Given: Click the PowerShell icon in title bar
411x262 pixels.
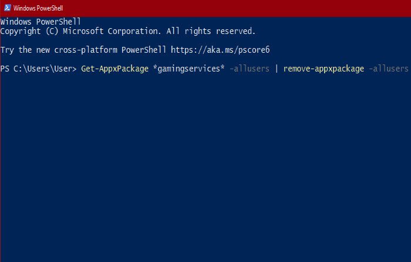Looking at the screenshot, I should [6, 6].
